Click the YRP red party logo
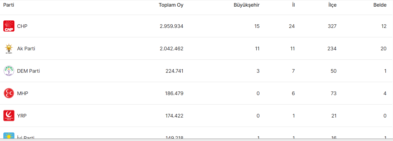 click(x=9, y=116)
